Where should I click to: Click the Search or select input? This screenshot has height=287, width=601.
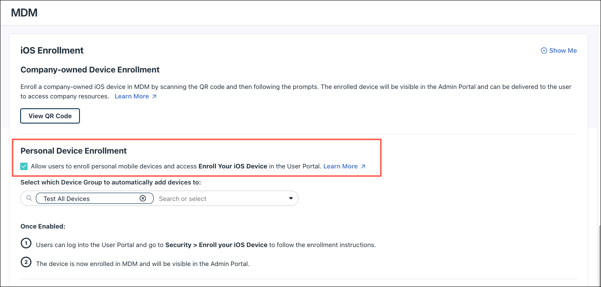click(214, 198)
